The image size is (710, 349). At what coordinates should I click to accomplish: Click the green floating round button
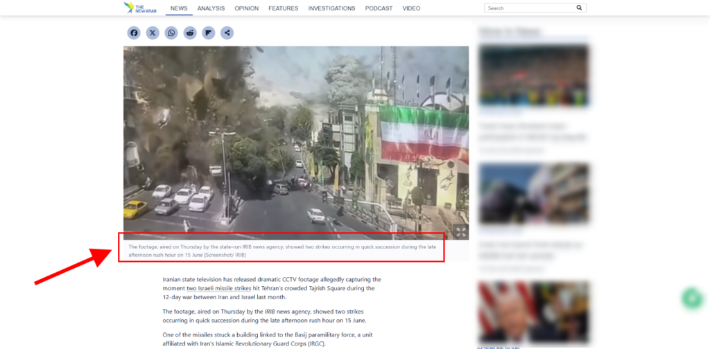[691, 298]
